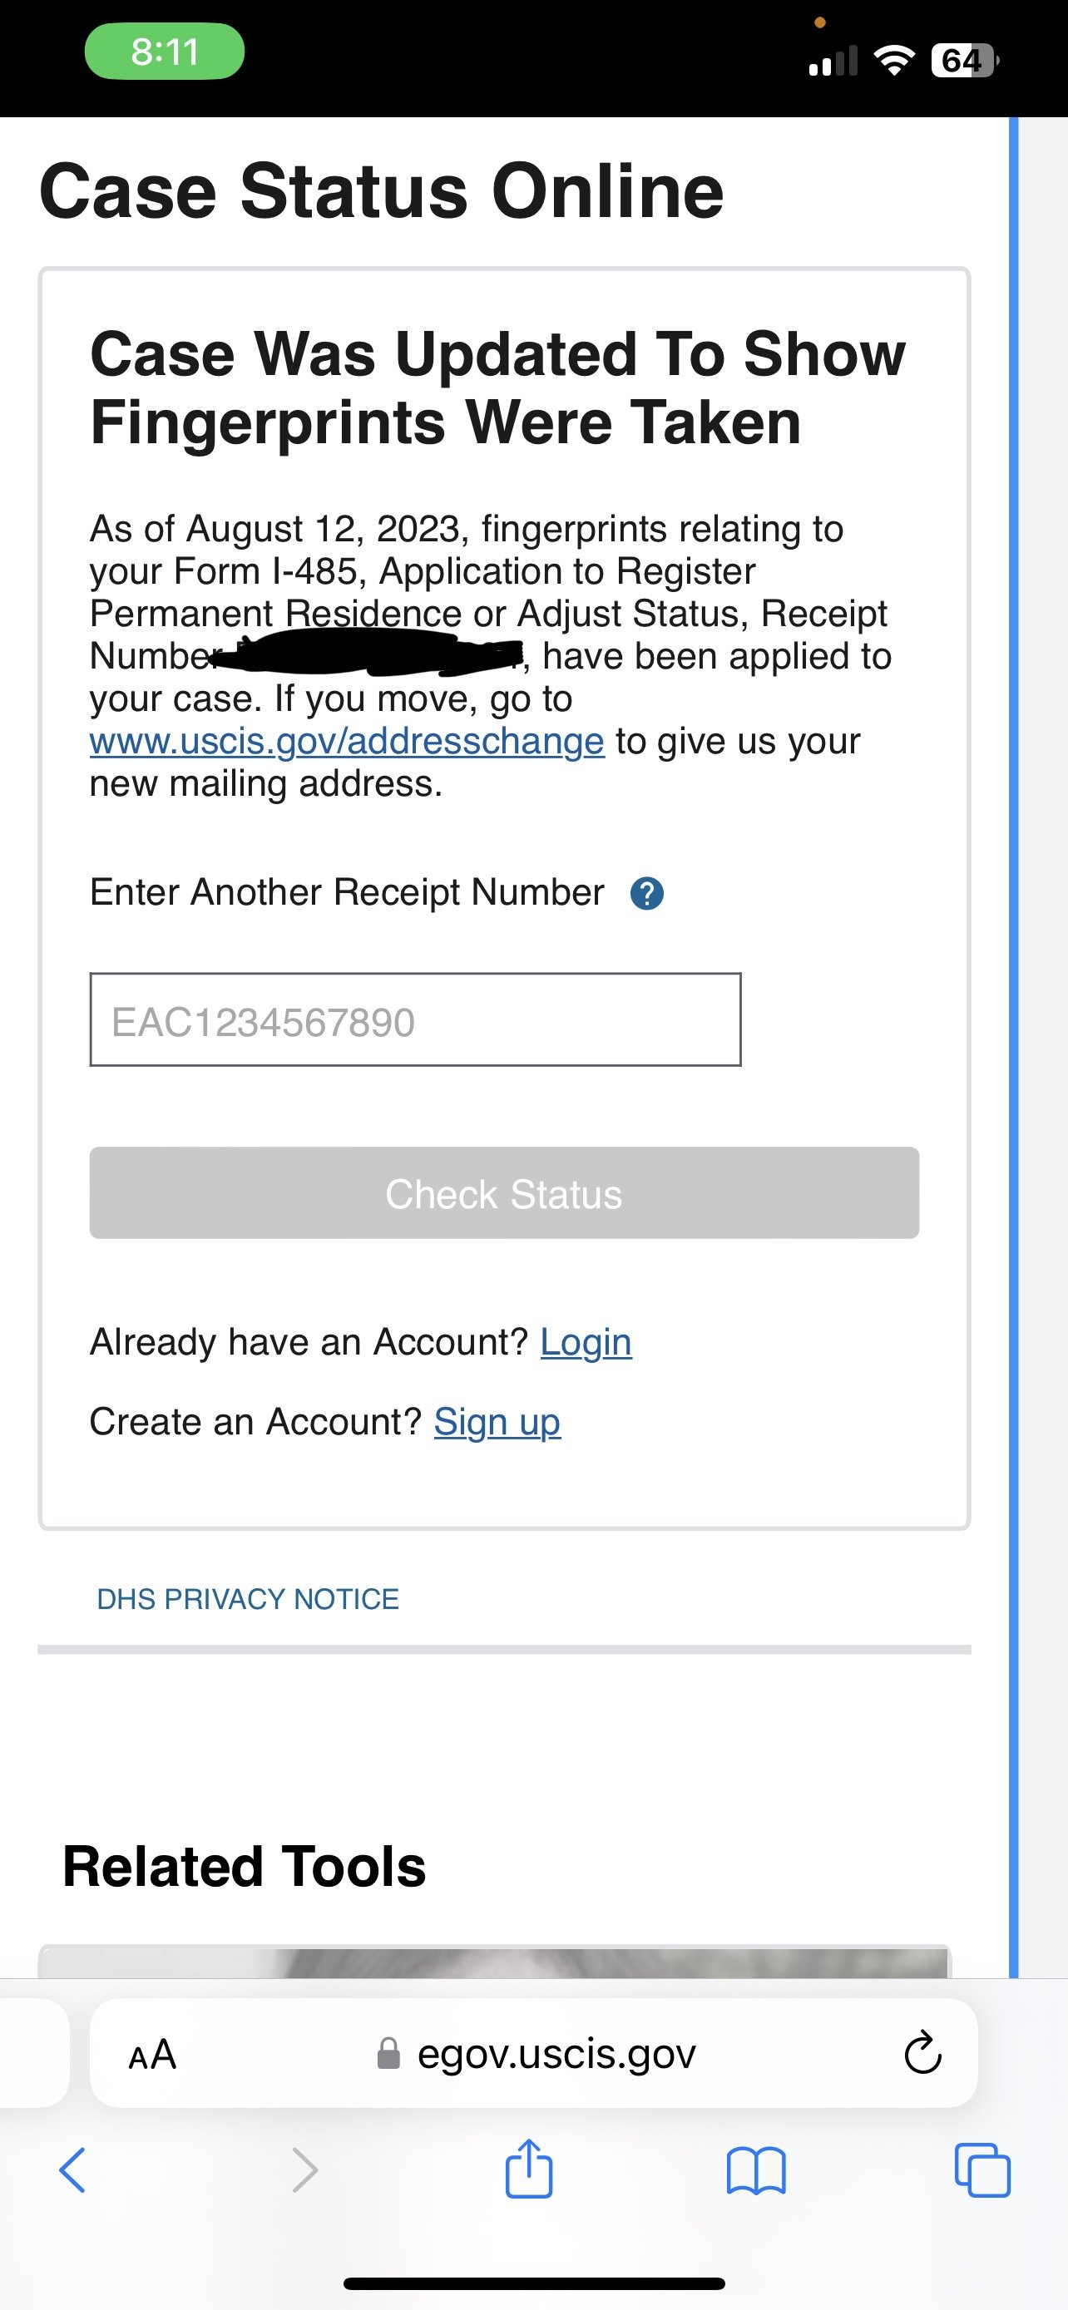
Task: Open the Login link
Action: [586, 1342]
